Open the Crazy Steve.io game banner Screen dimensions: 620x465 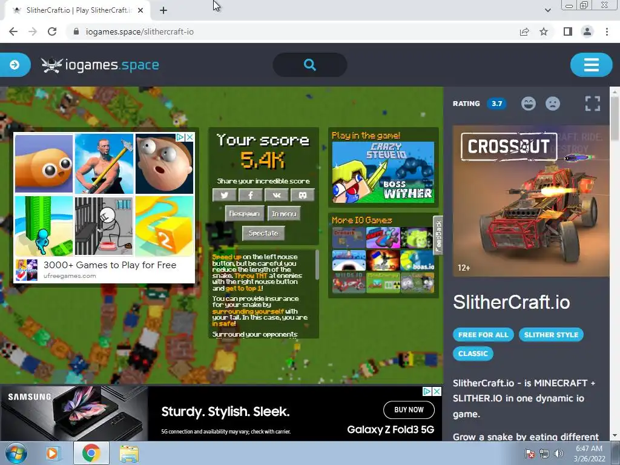click(383, 172)
